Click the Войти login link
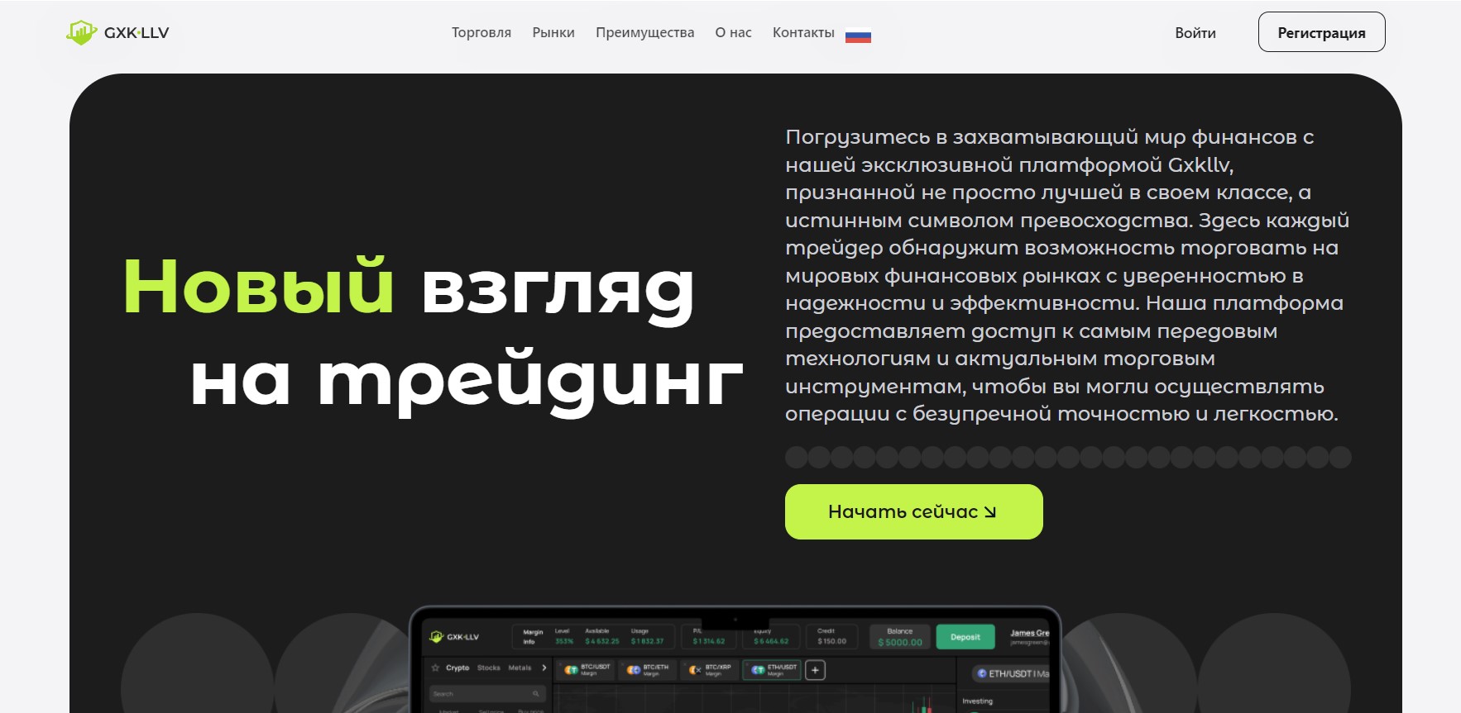The height and width of the screenshot is (713, 1461). [1195, 33]
